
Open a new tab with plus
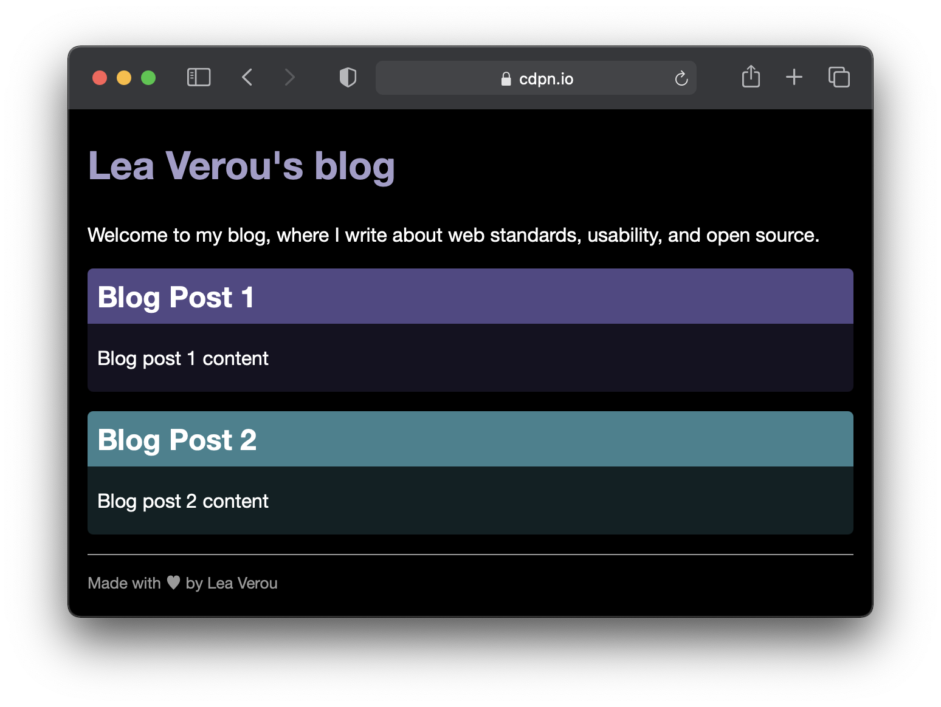click(794, 77)
